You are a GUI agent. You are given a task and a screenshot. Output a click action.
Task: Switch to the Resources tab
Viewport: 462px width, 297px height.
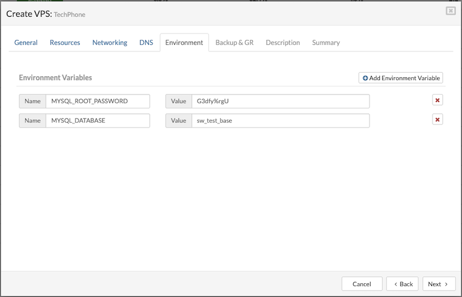65,43
